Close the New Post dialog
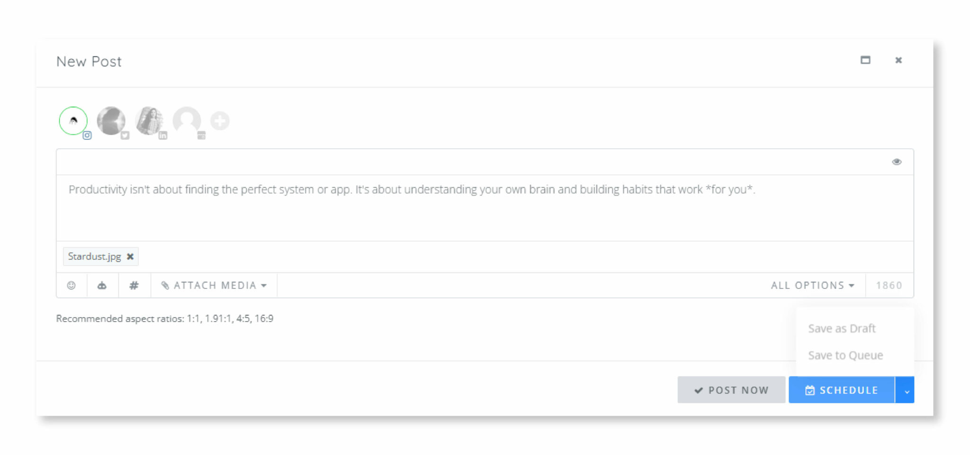 tap(898, 60)
